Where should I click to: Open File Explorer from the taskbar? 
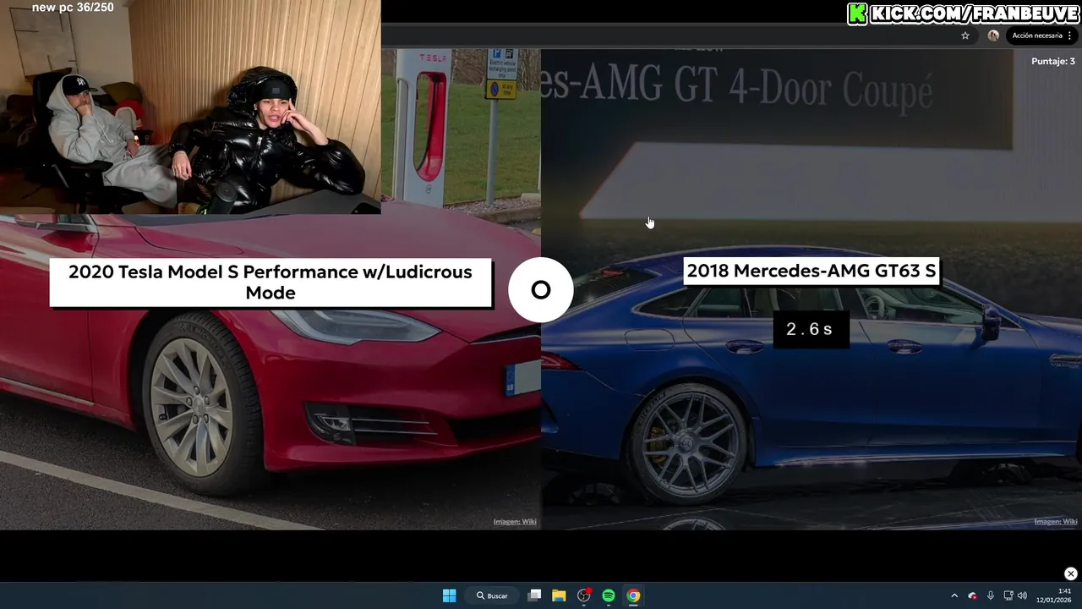click(559, 595)
